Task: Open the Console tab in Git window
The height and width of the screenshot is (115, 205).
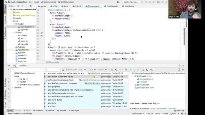Action: (x=23, y=66)
